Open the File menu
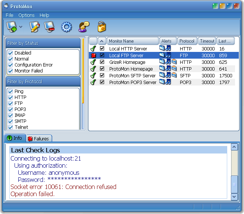244x214 pixels. click(9, 15)
